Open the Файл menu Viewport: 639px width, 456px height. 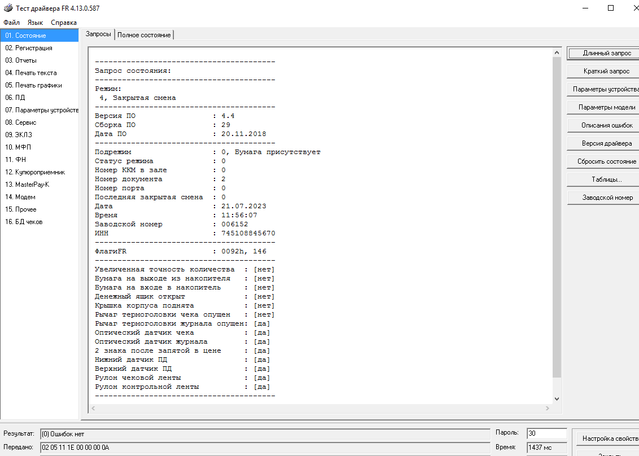(x=11, y=23)
